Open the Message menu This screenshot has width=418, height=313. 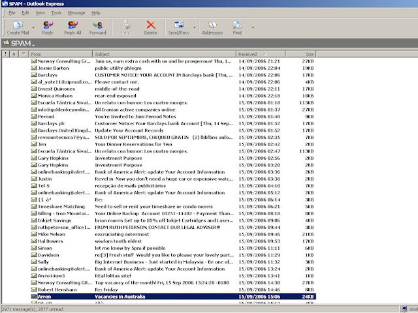point(76,13)
